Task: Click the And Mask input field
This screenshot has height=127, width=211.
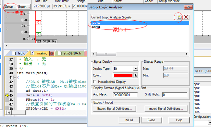Action: (125, 95)
